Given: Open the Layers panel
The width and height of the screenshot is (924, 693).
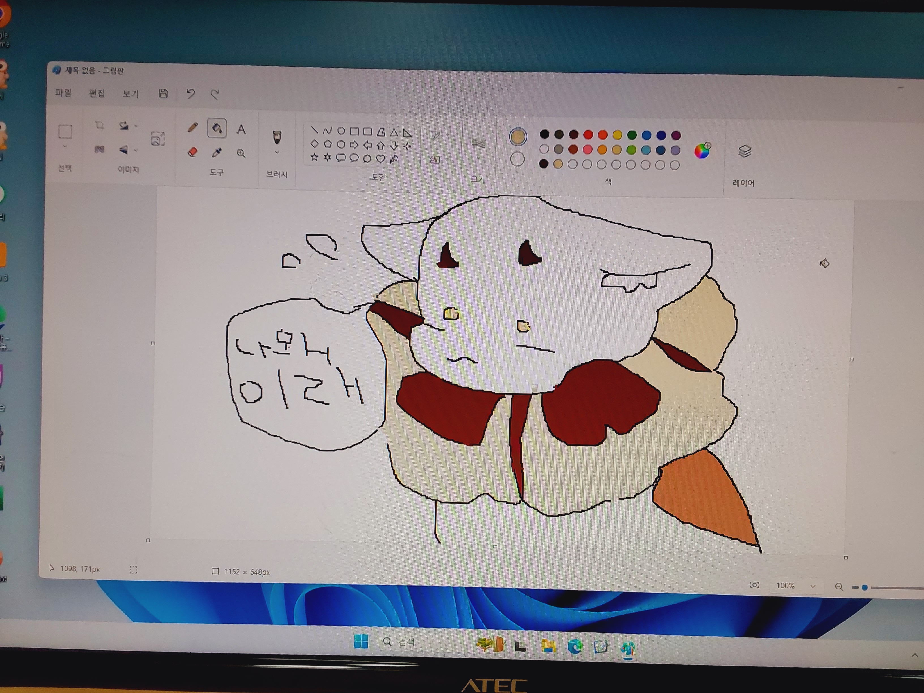Looking at the screenshot, I should click(745, 151).
